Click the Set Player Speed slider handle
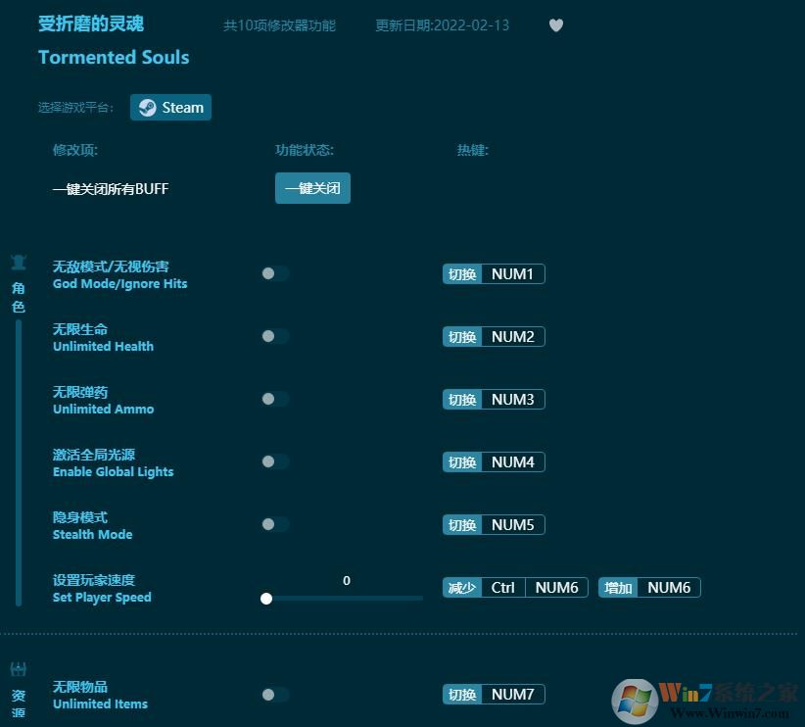The width and height of the screenshot is (805, 727). coord(266,598)
